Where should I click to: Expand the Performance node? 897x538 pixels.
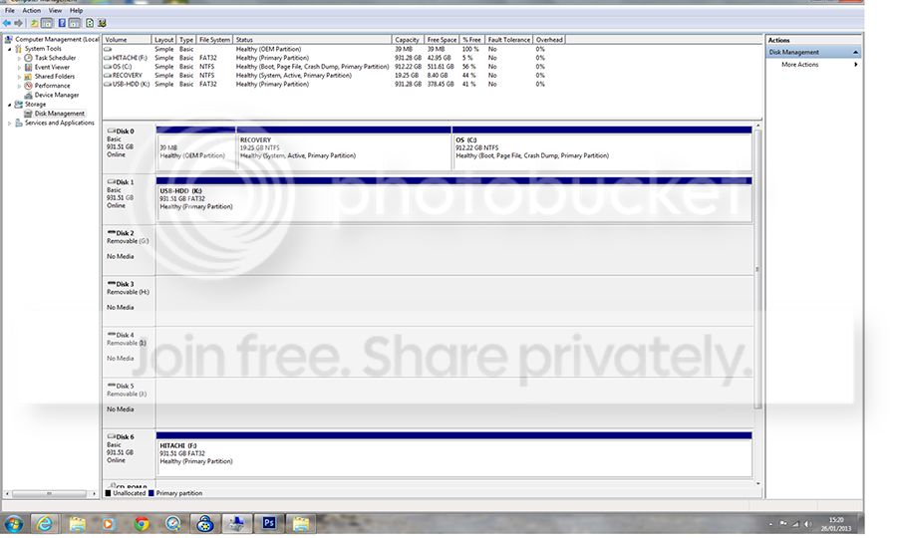click(19, 86)
